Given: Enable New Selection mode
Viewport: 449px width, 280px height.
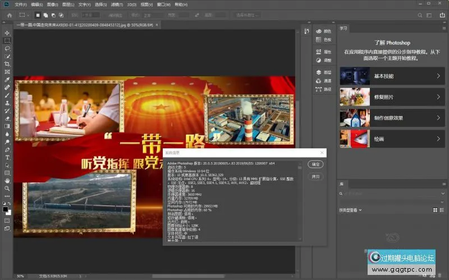Looking at the screenshot, I should coord(38,15).
